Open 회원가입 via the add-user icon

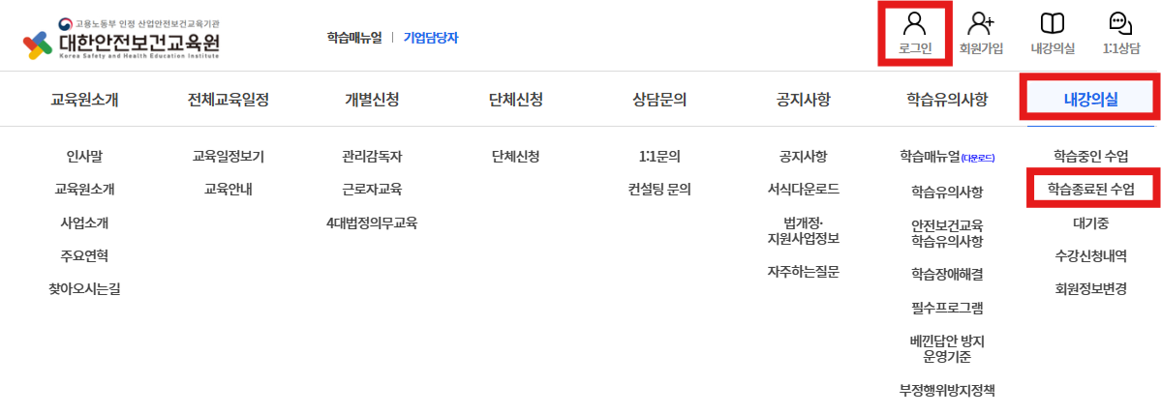tap(981, 24)
